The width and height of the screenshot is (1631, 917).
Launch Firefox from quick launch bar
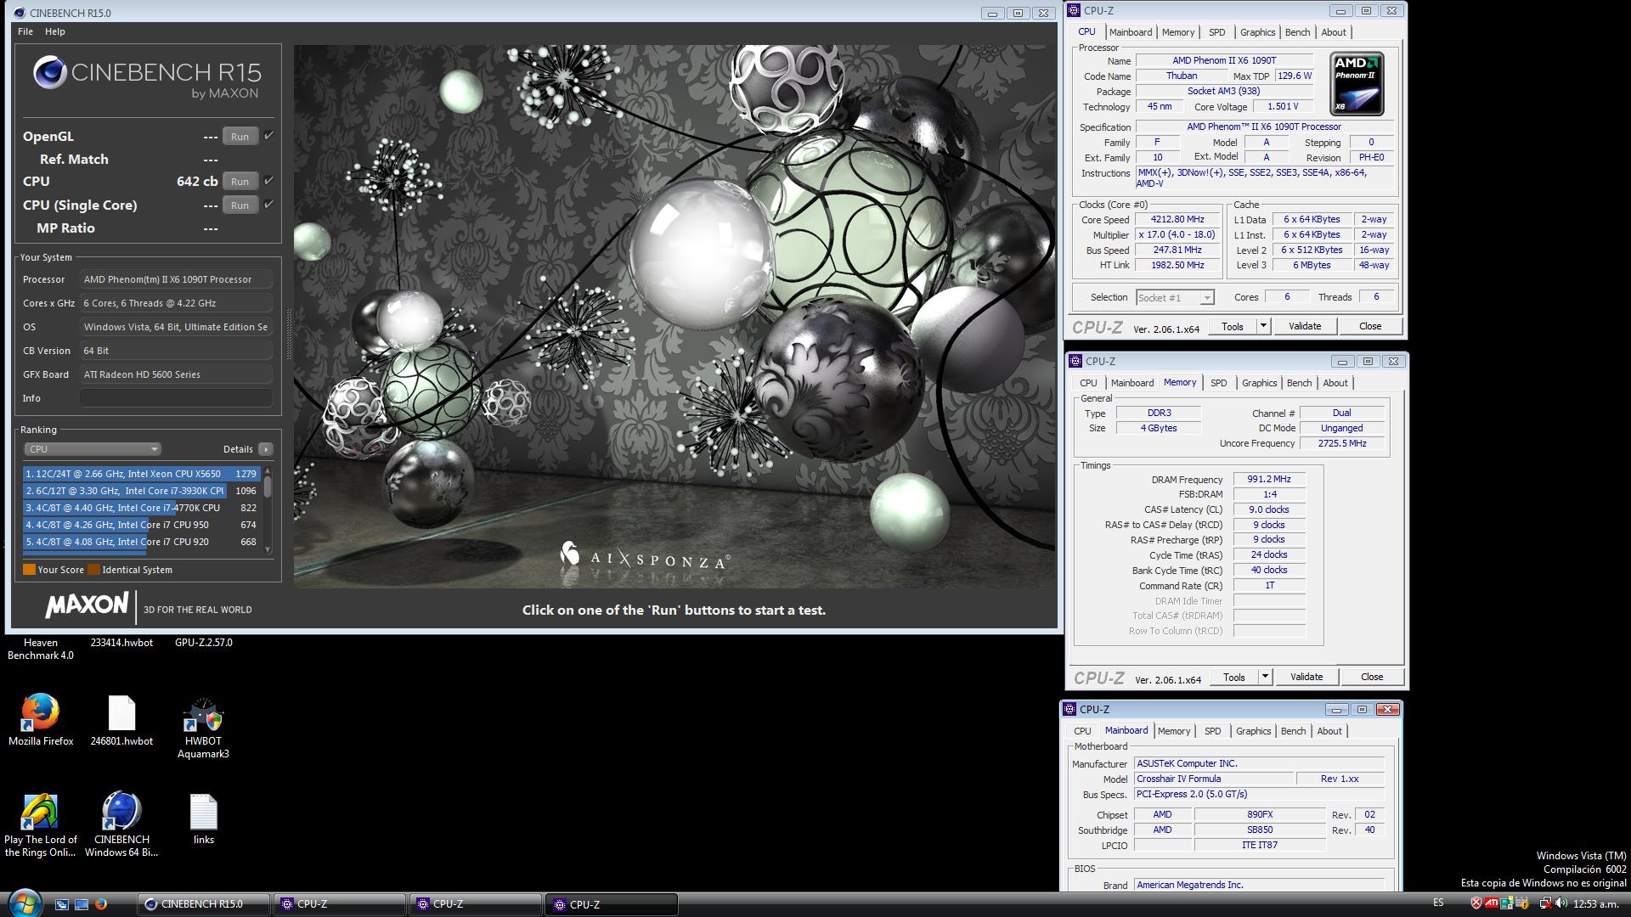coord(101,904)
